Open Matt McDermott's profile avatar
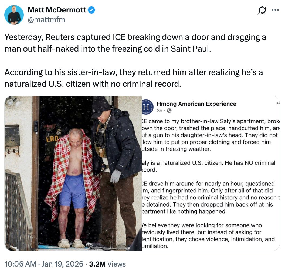This screenshot has width=285, height=273. pos(14,15)
